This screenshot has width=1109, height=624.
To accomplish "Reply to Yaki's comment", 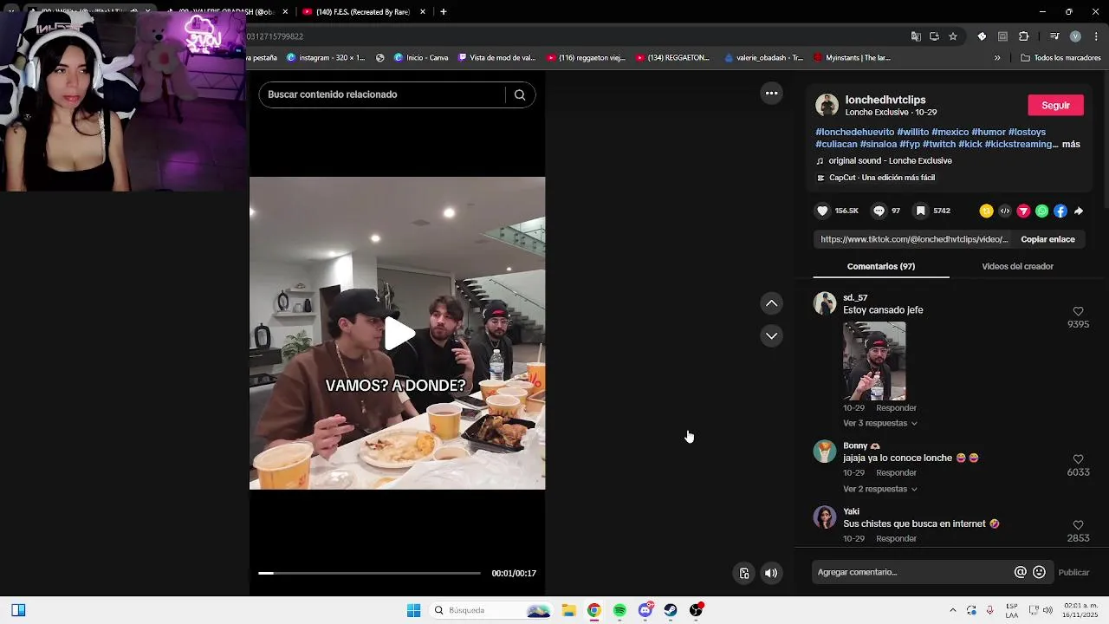I will coord(896,538).
